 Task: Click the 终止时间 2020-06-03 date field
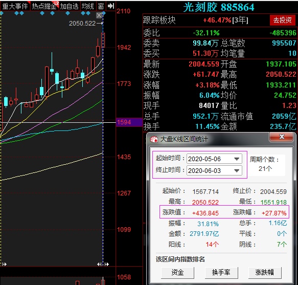point(214,171)
